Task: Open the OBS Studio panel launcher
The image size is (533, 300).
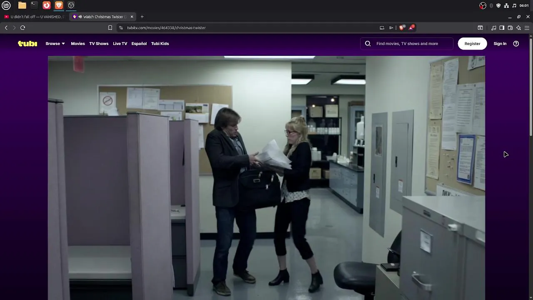Action: click(x=71, y=5)
